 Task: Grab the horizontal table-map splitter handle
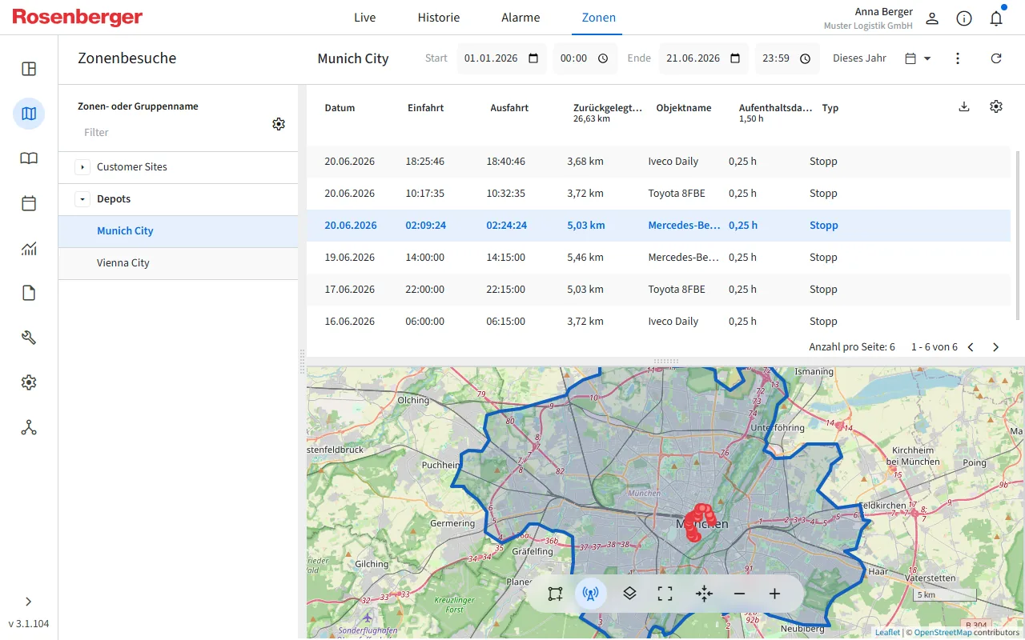(x=665, y=362)
